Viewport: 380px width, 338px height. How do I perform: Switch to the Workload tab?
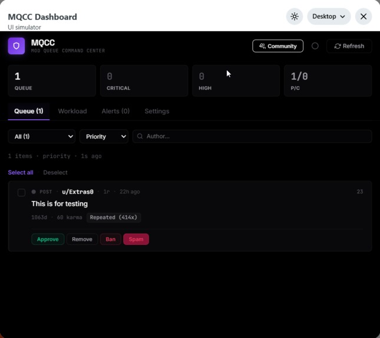point(72,111)
